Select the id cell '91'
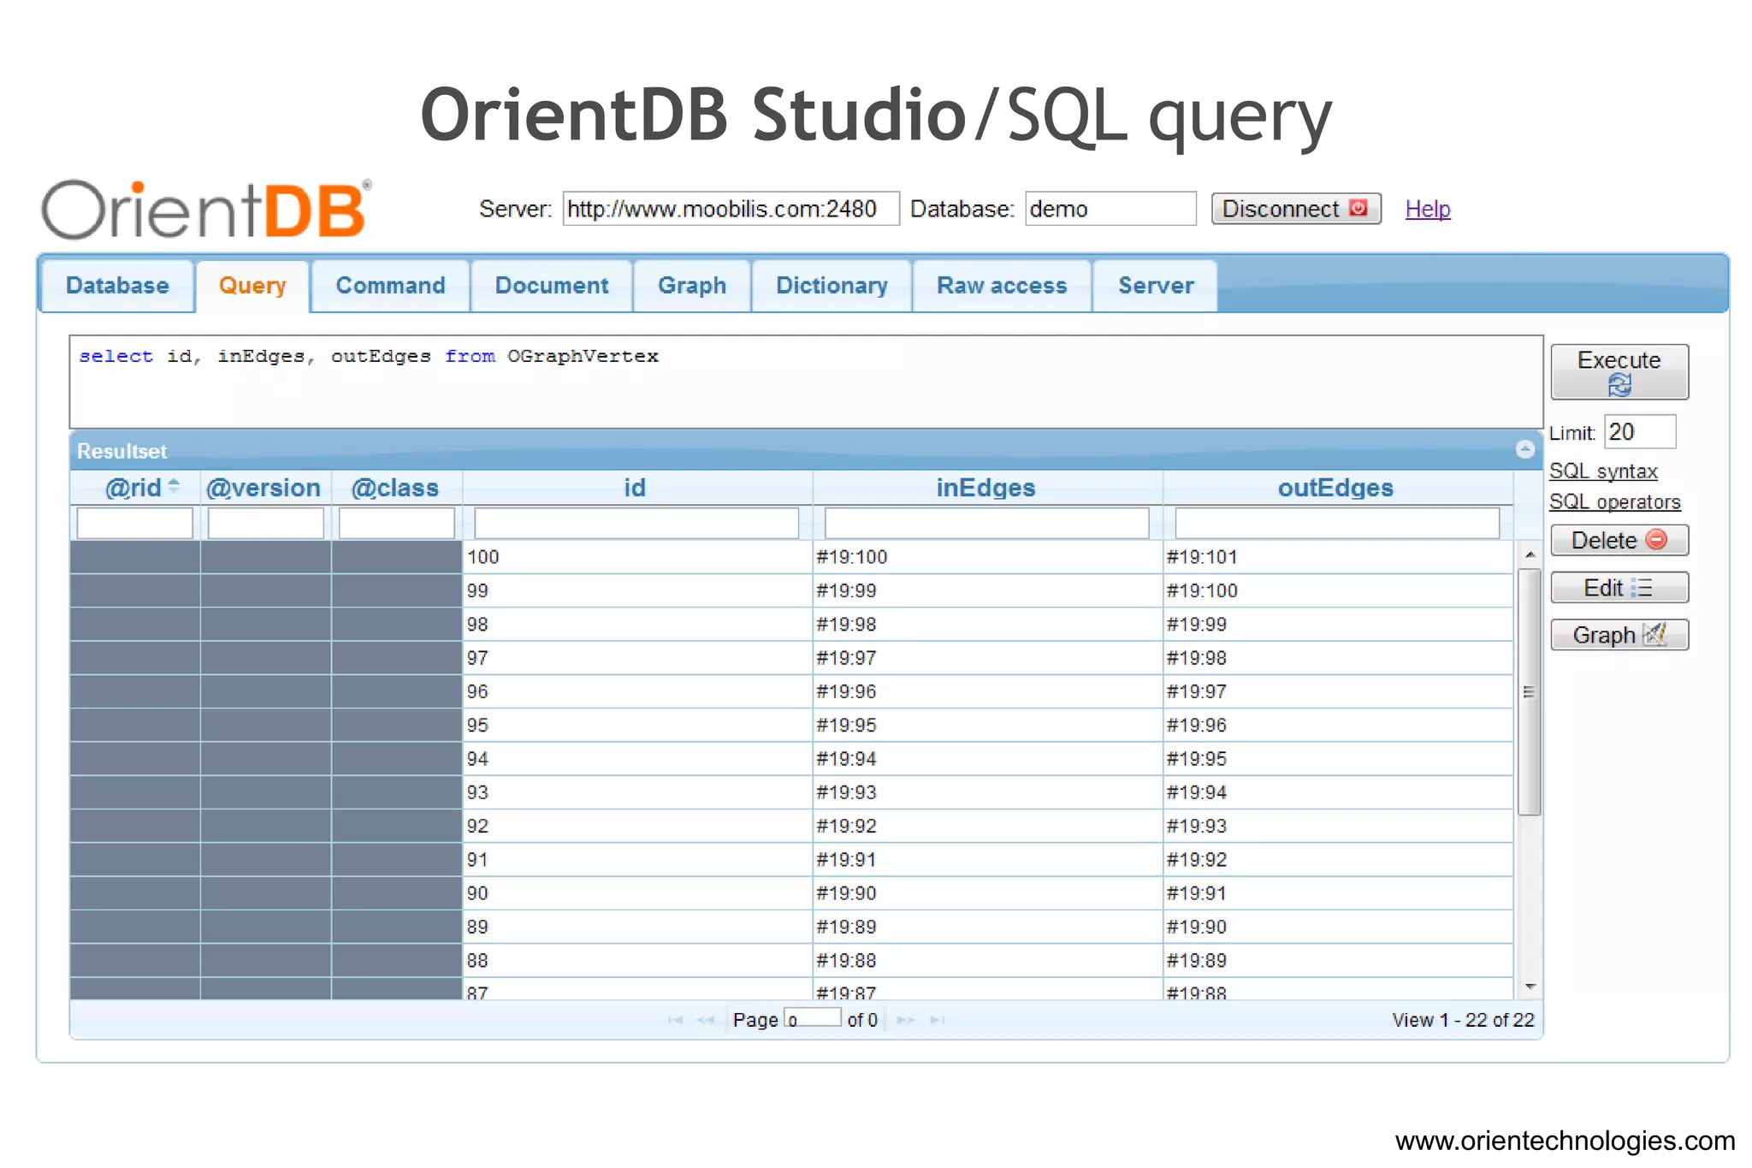Image resolution: width=1752 pixels, height=1168 pixels. 637,859
